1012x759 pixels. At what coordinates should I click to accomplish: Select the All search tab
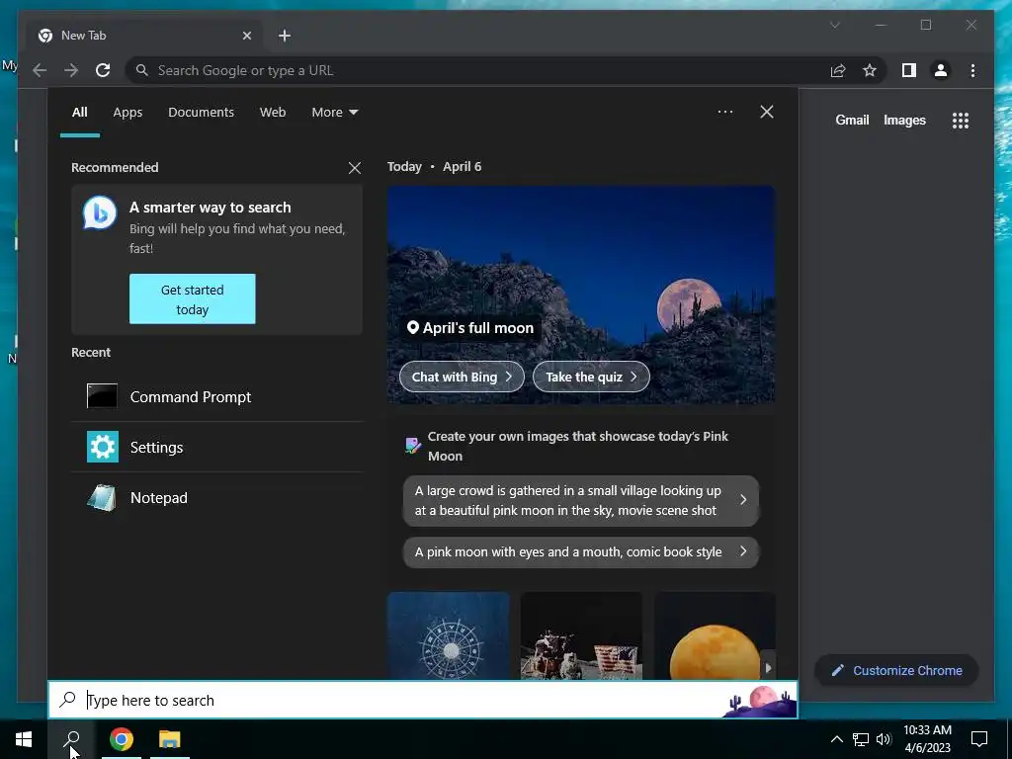[x=80, y=113]
